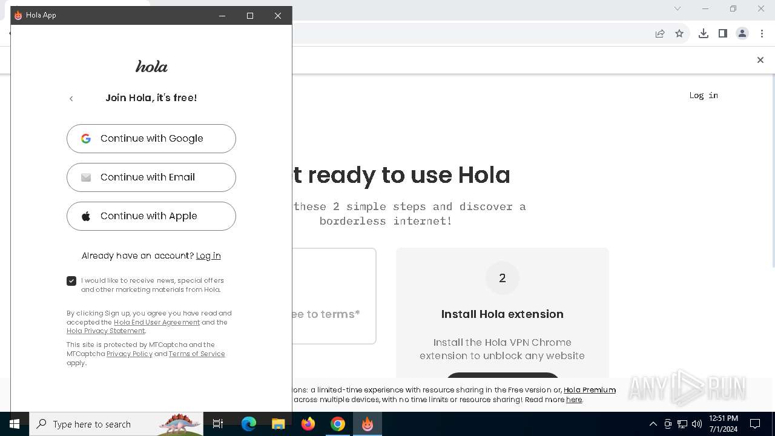Close the Hola App window
The width and height of the screenshot is (775, 436).
tap(278, 16)
